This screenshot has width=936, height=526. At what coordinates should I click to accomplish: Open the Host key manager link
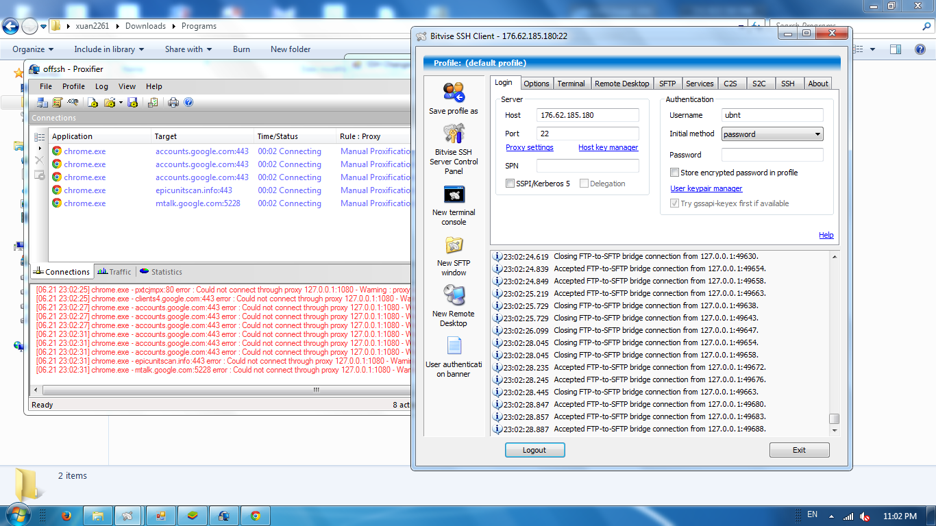[x=608, y=148]
